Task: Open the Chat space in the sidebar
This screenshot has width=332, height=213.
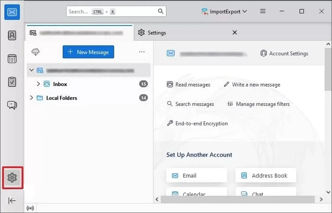Action: (x=12, y=105)
